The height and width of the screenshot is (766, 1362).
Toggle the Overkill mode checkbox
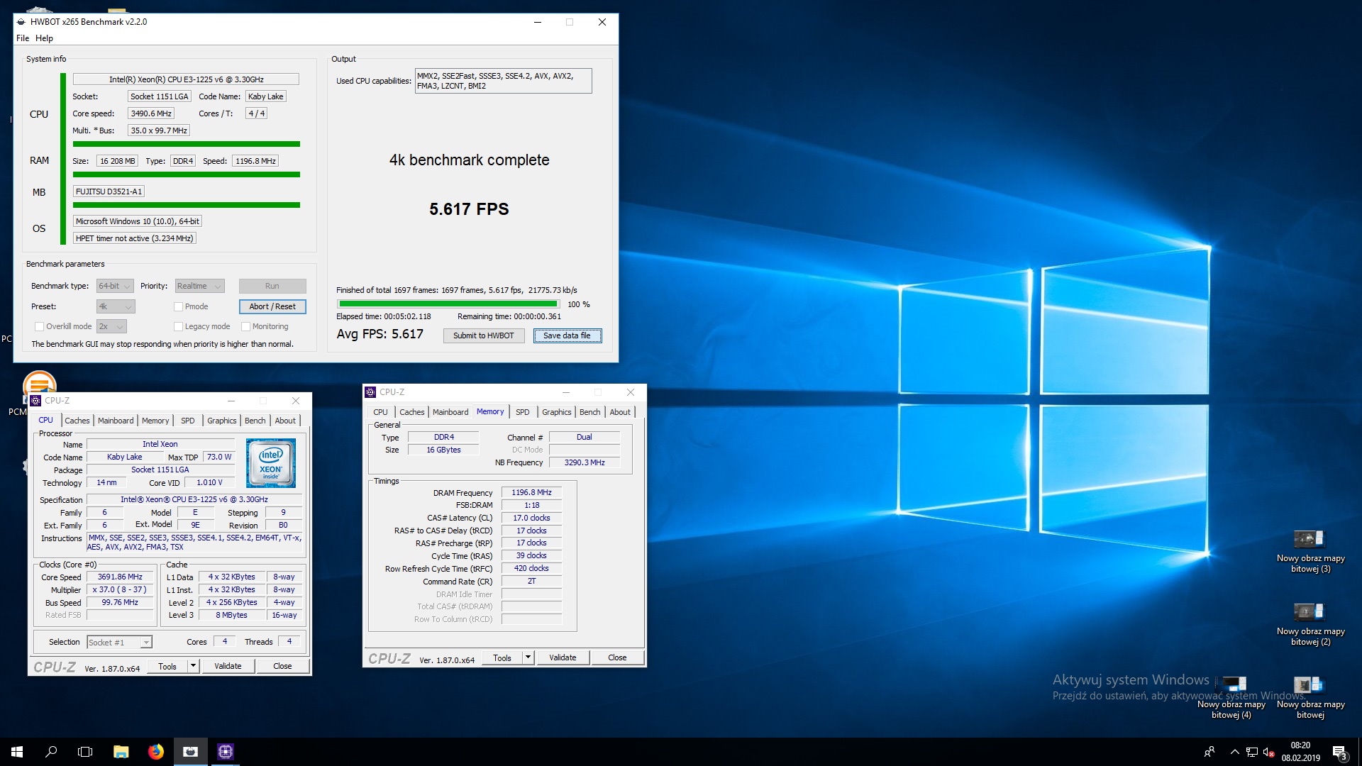point(40,326)
